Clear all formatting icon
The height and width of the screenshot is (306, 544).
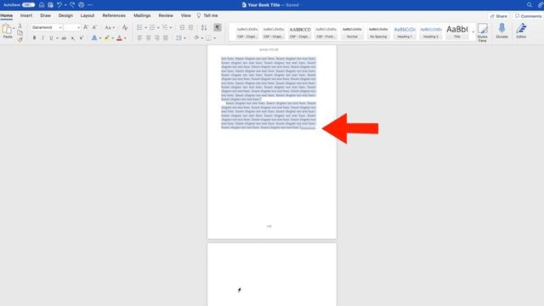125,27
